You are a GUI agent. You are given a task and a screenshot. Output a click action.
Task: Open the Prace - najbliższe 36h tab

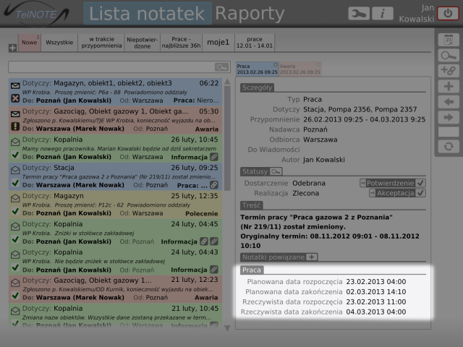181,43
